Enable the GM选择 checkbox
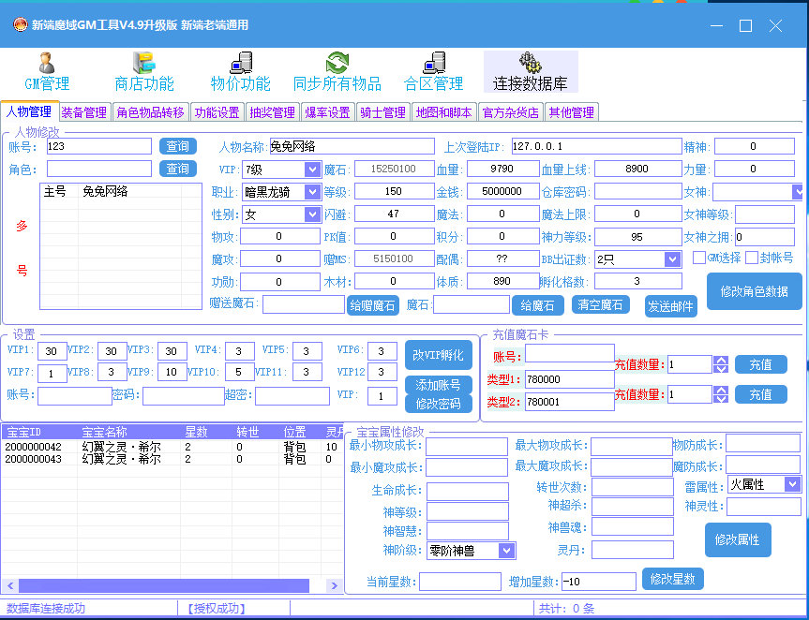This screenshot has height=620, width=809. tap(699, 258)
